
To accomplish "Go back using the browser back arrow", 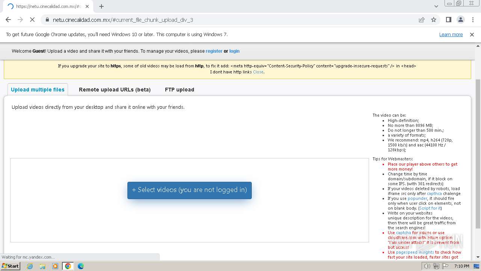I will [8, 20].
